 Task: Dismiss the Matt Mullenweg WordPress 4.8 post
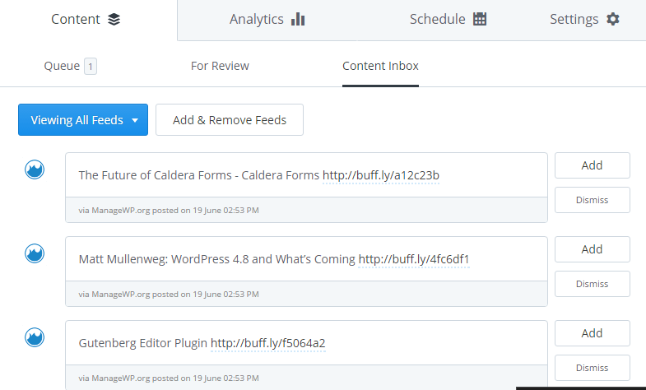pos(592,284)
